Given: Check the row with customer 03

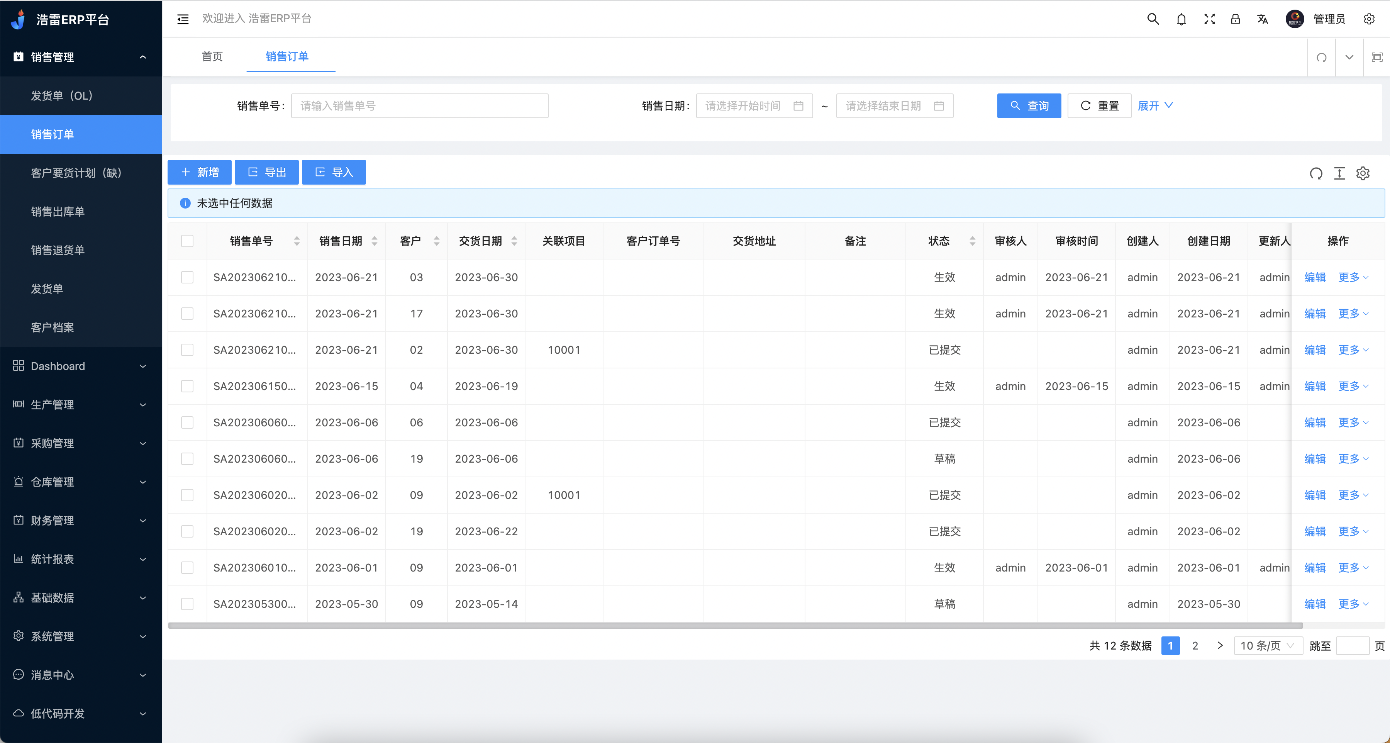Looking at the screenshot, I should 187,277.
